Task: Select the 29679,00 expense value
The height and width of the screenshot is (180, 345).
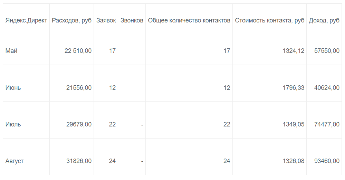Action: pyautogui.click(x=79, y=124)
